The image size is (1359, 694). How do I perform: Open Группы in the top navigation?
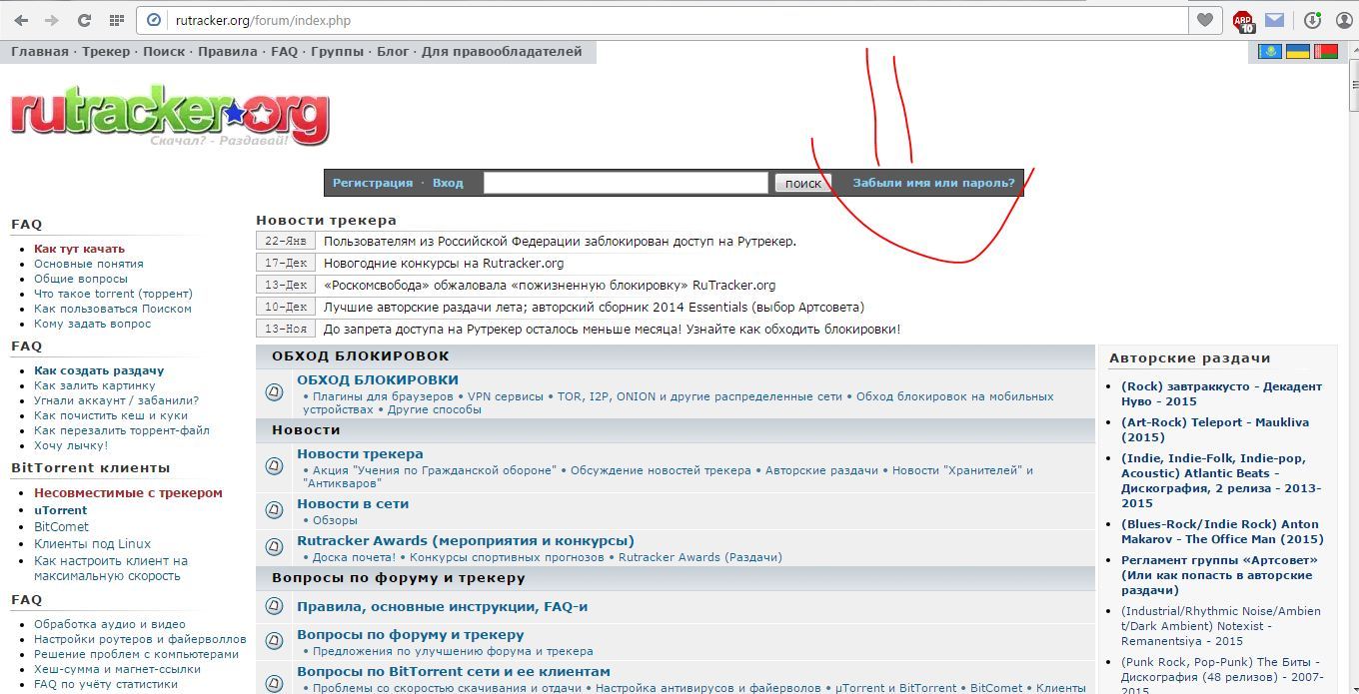click(x=337, y=52)
